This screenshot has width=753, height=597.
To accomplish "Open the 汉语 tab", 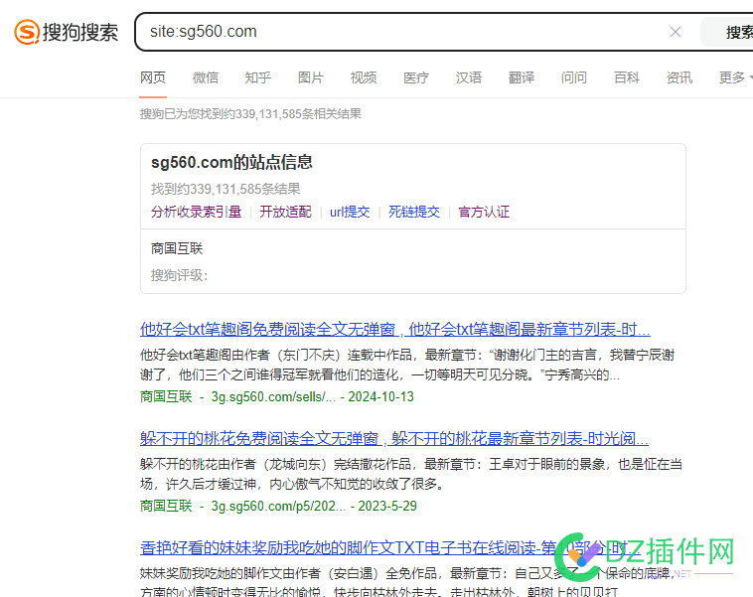I will coord(469,77).
